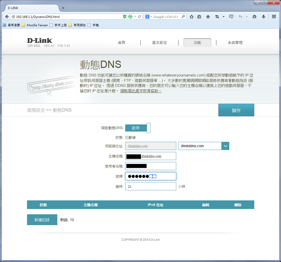Open the dlinkddns.com server dropdown
The height and width of the screenshot is (262, 281).
tap(203, 146)
